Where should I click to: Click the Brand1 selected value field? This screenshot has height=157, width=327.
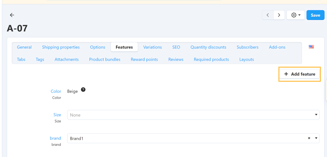(193, 138)
